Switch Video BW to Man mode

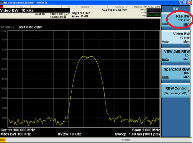click(x=187, y=41)
